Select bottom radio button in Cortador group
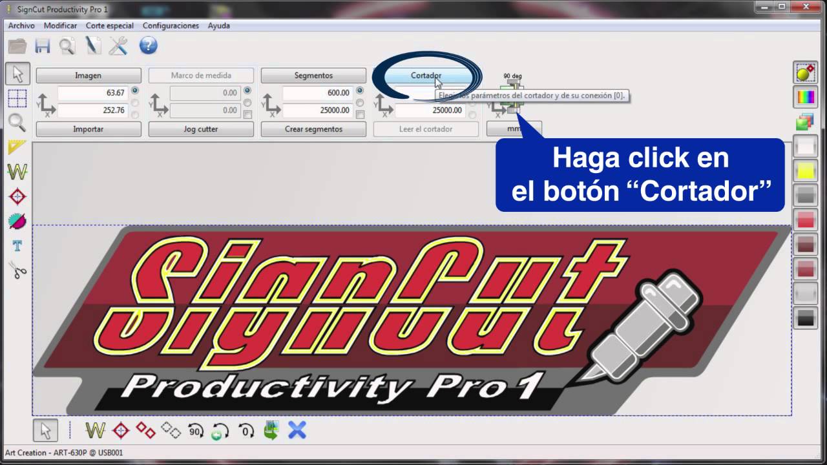The height and width of the screenshot is (465, 827). [x=472, y=115]
